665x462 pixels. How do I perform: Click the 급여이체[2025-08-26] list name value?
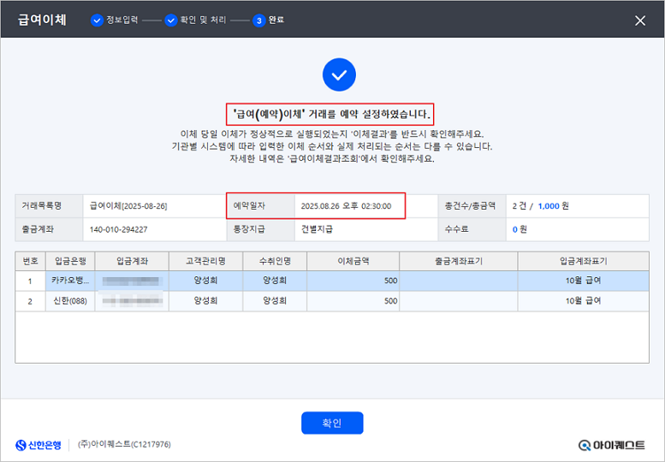pyautogui.click(x=128, y=206)
